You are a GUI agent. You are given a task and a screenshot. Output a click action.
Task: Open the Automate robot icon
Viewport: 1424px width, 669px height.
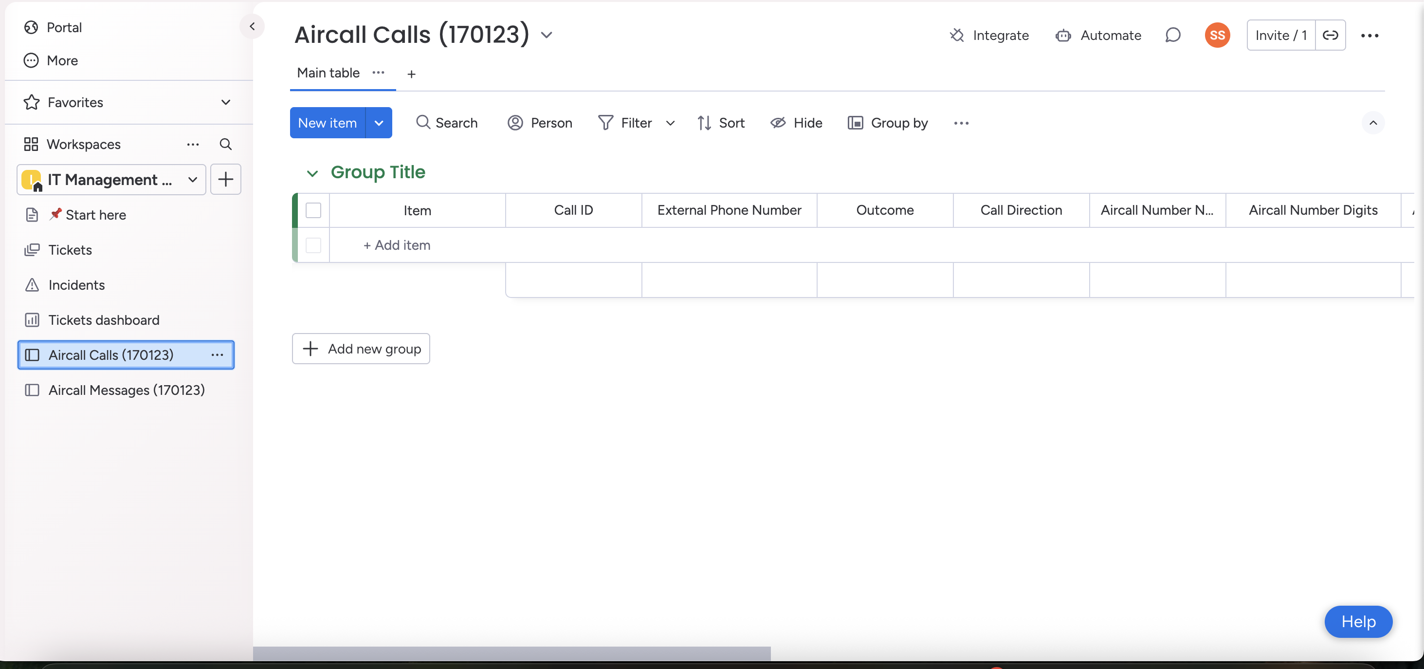(1062, 36)
